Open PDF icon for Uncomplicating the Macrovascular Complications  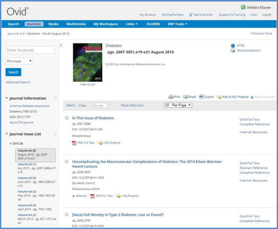[92, 196]
